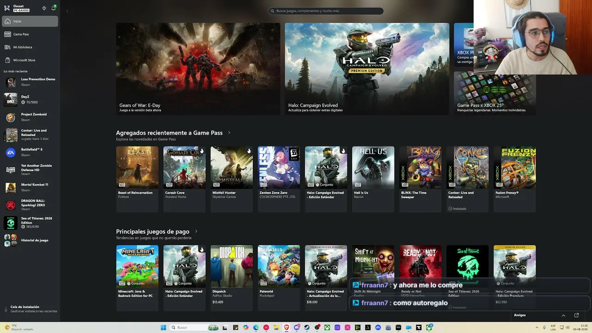Screen dimensions: 592x333
Task: Open the Halo: Campaign Evolved featured banner
Action: click(x=367, y=69)
